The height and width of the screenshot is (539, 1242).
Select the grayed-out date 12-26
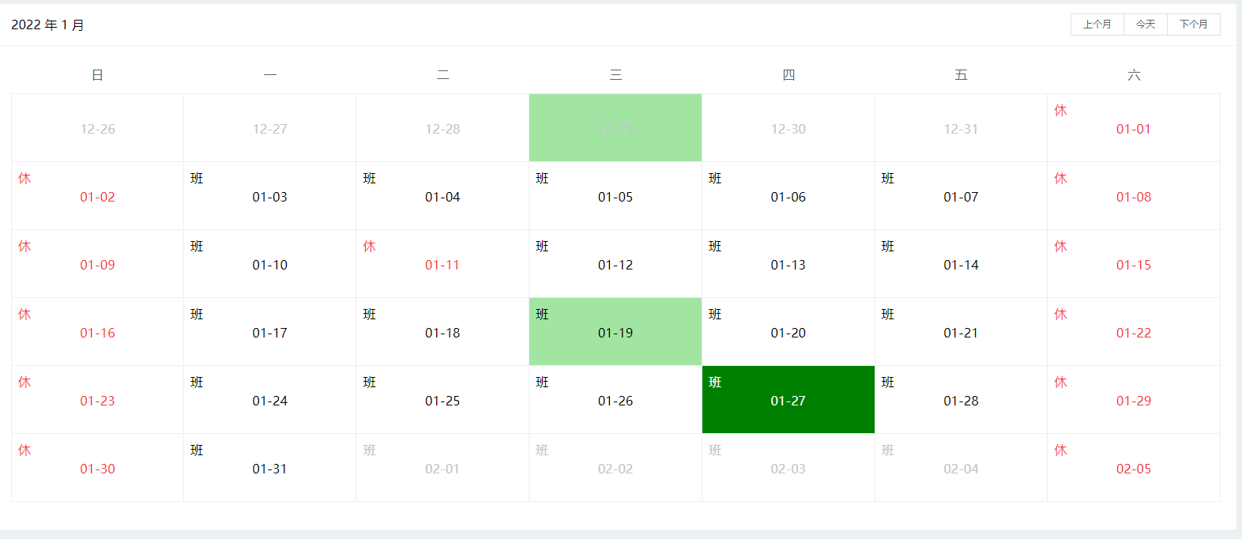(x=96, y=128)
